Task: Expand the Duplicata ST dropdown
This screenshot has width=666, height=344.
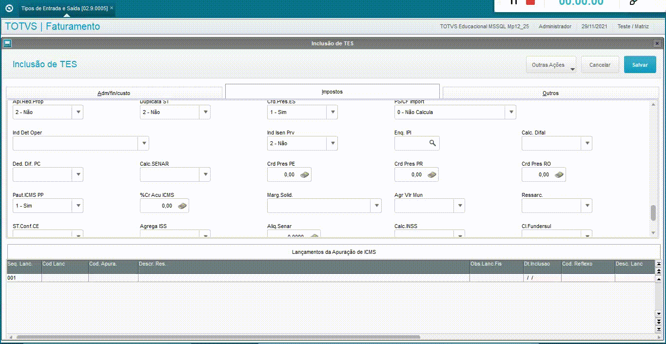Action: pos(205,112)
